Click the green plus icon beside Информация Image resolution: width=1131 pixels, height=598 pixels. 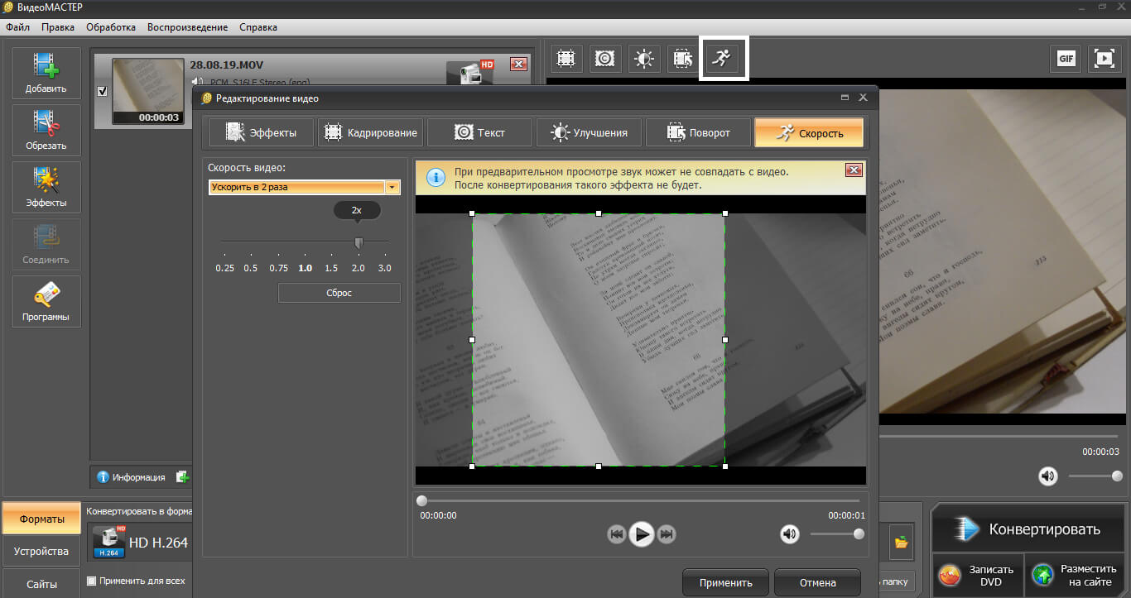tap(182, 476)
